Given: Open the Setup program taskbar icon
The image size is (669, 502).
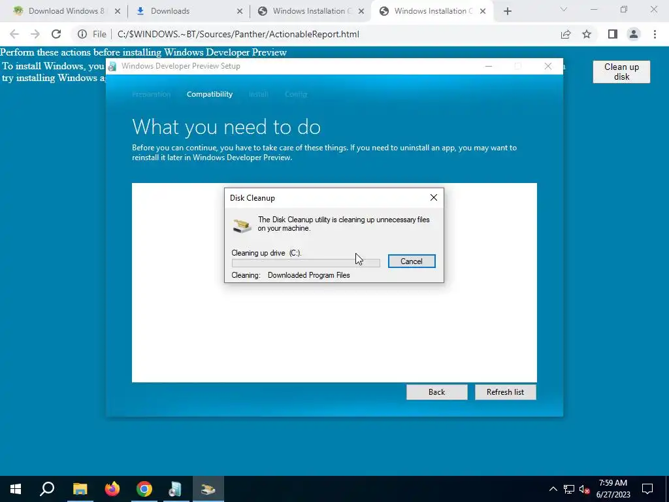Looking at the screenshot, I should point(175,489).
